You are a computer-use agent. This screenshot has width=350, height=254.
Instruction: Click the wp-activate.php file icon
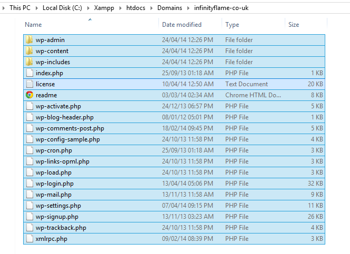click(x=29, y=106)
